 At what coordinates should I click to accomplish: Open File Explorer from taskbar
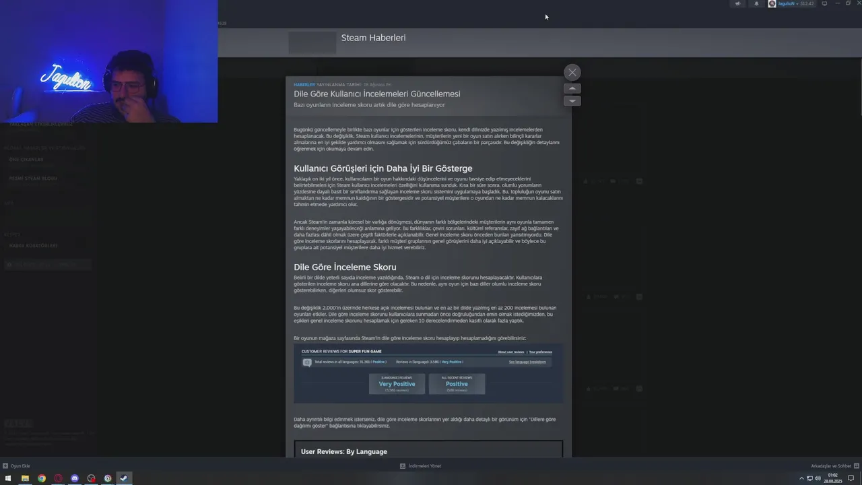tap(25, 478)
